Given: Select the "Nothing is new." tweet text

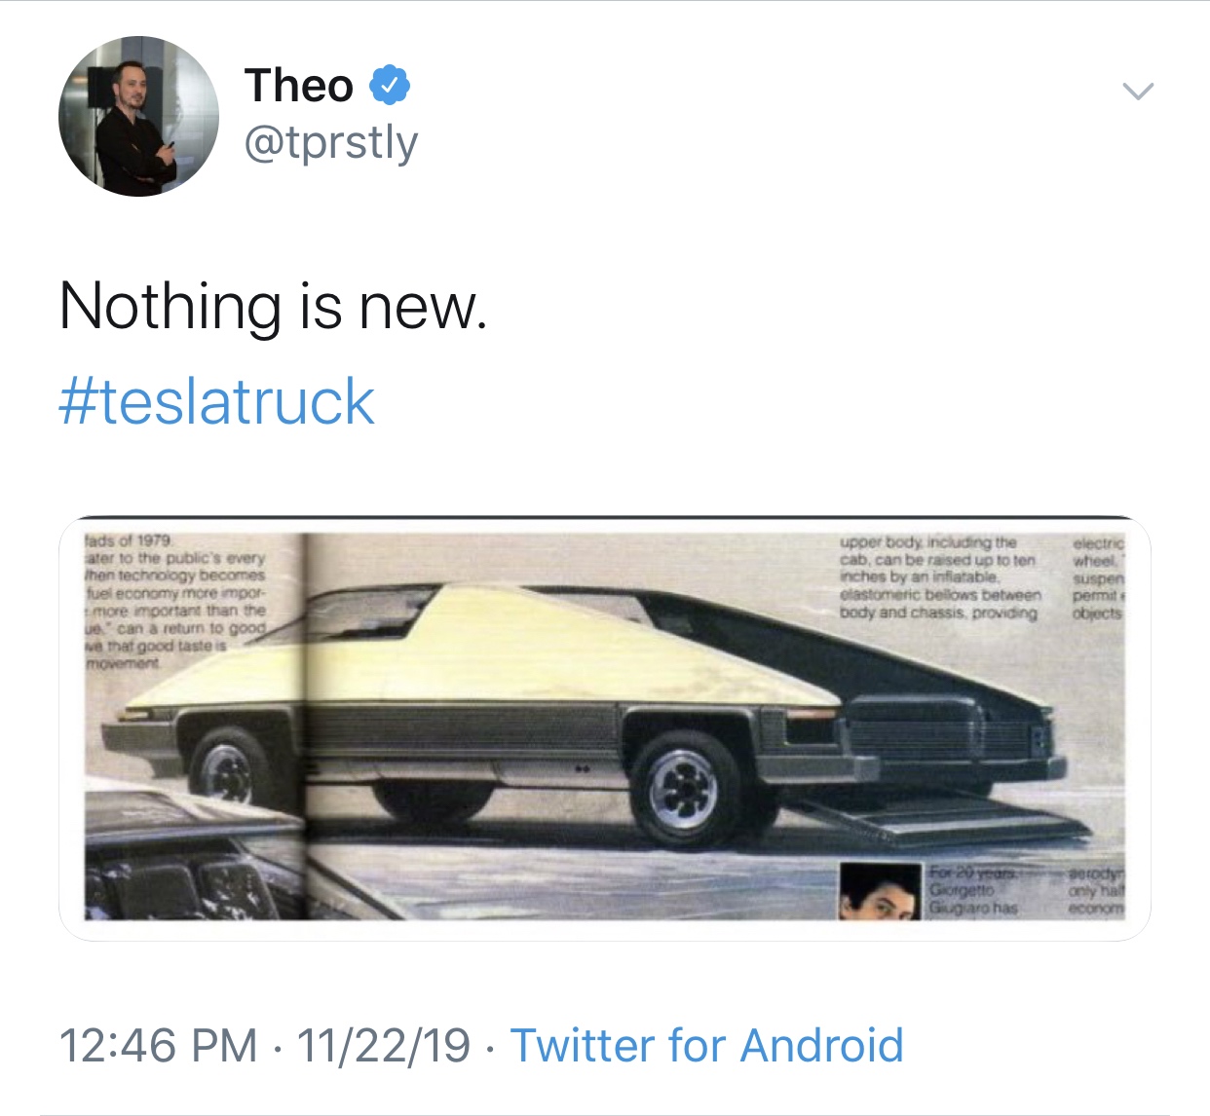Looking at the screenshot, I should 273,306.
